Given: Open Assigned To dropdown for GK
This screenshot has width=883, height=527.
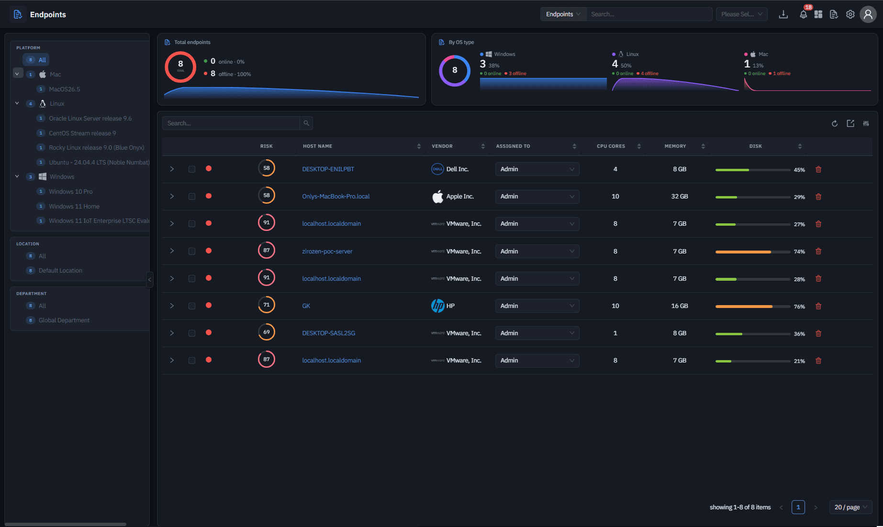Looking at the screenshot, I should click(537, 306).
